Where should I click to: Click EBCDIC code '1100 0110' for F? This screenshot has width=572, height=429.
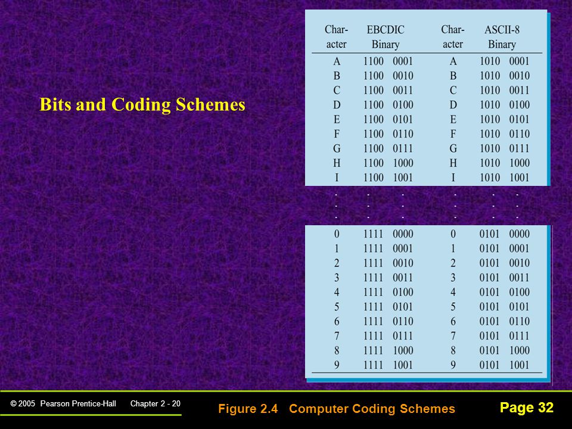388,134
